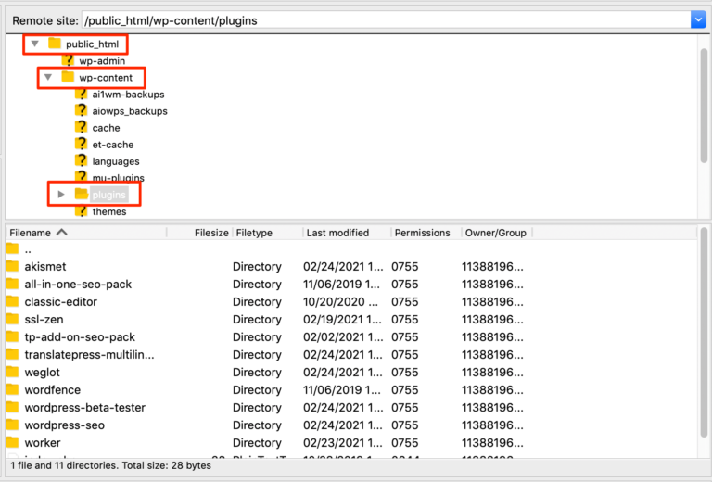The width and height of the screenshot is (712, 482).
Task: Click the ssl-zen folder icon
Action: (13, 319)
